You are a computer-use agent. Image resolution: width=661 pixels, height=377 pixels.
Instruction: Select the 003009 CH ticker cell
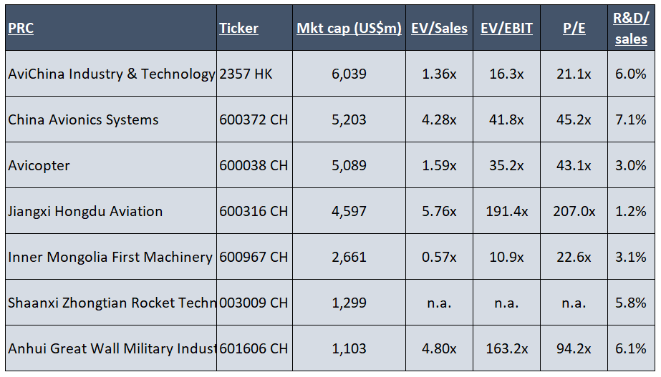(254, 303)
